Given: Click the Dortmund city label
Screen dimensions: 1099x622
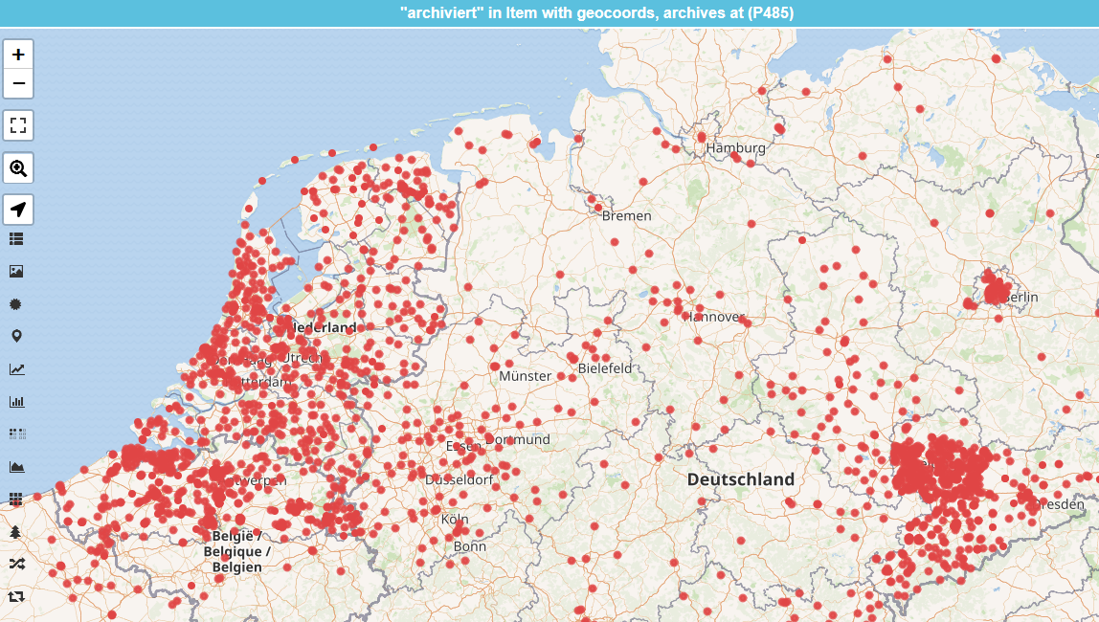Looking at the screenshot, I should (517, 440).
